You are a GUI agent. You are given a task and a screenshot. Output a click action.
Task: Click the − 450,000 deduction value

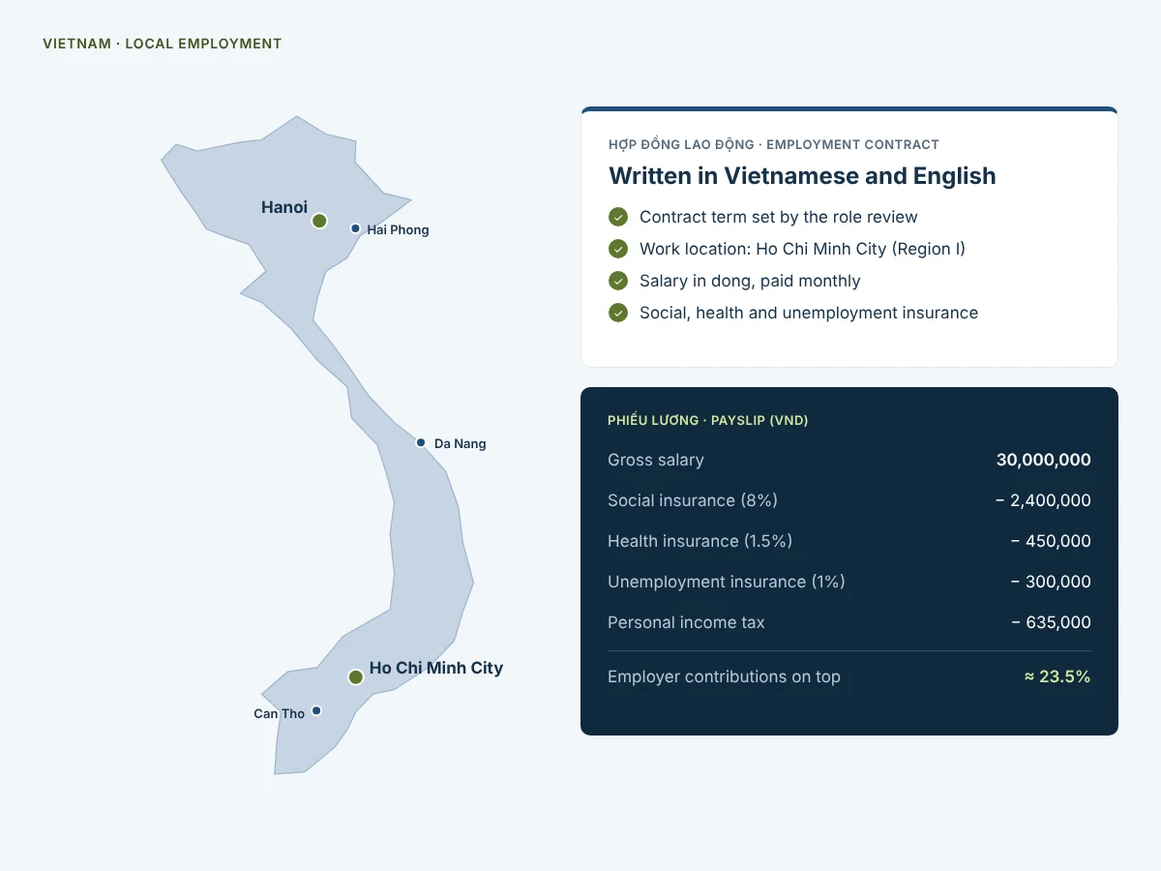[x=1051, y=541]
